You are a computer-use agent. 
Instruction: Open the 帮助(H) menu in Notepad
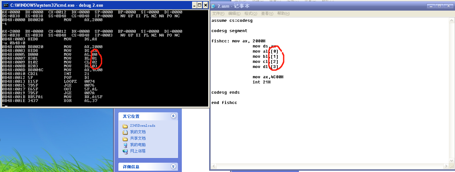pos(283,13)
